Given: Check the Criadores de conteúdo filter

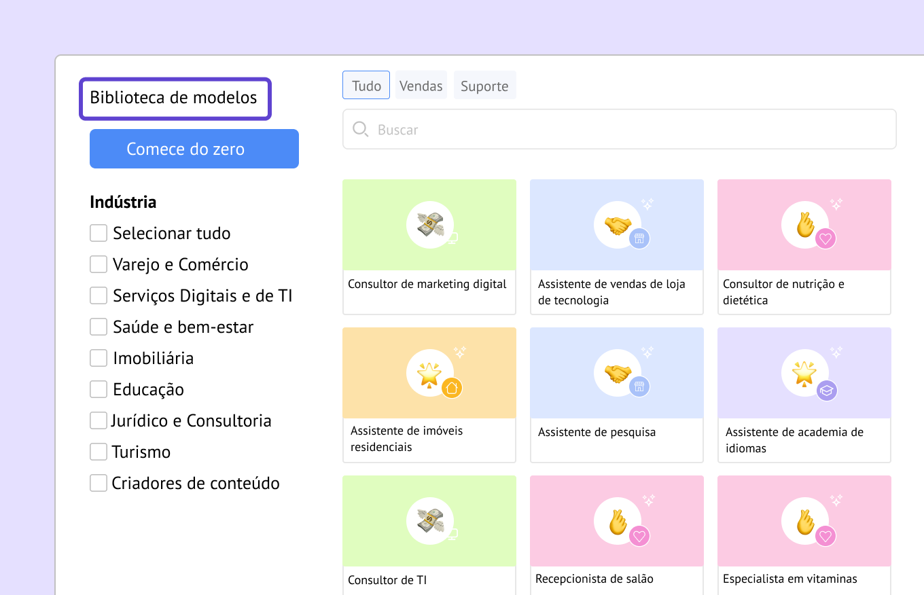Looking at the screenshot, I should point(99,483).
